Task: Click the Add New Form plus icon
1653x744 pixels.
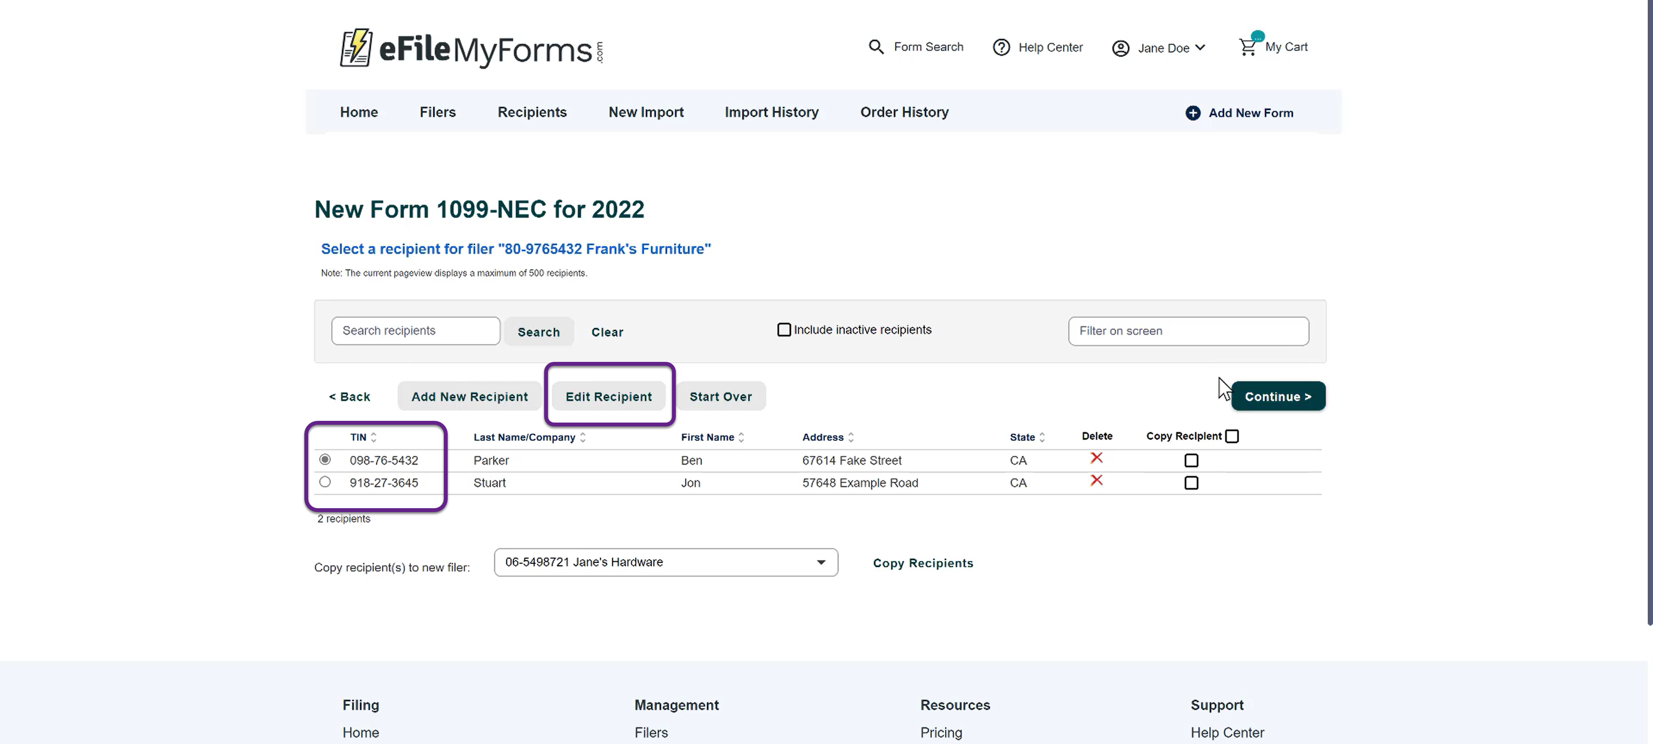Action: (1193, 113)
